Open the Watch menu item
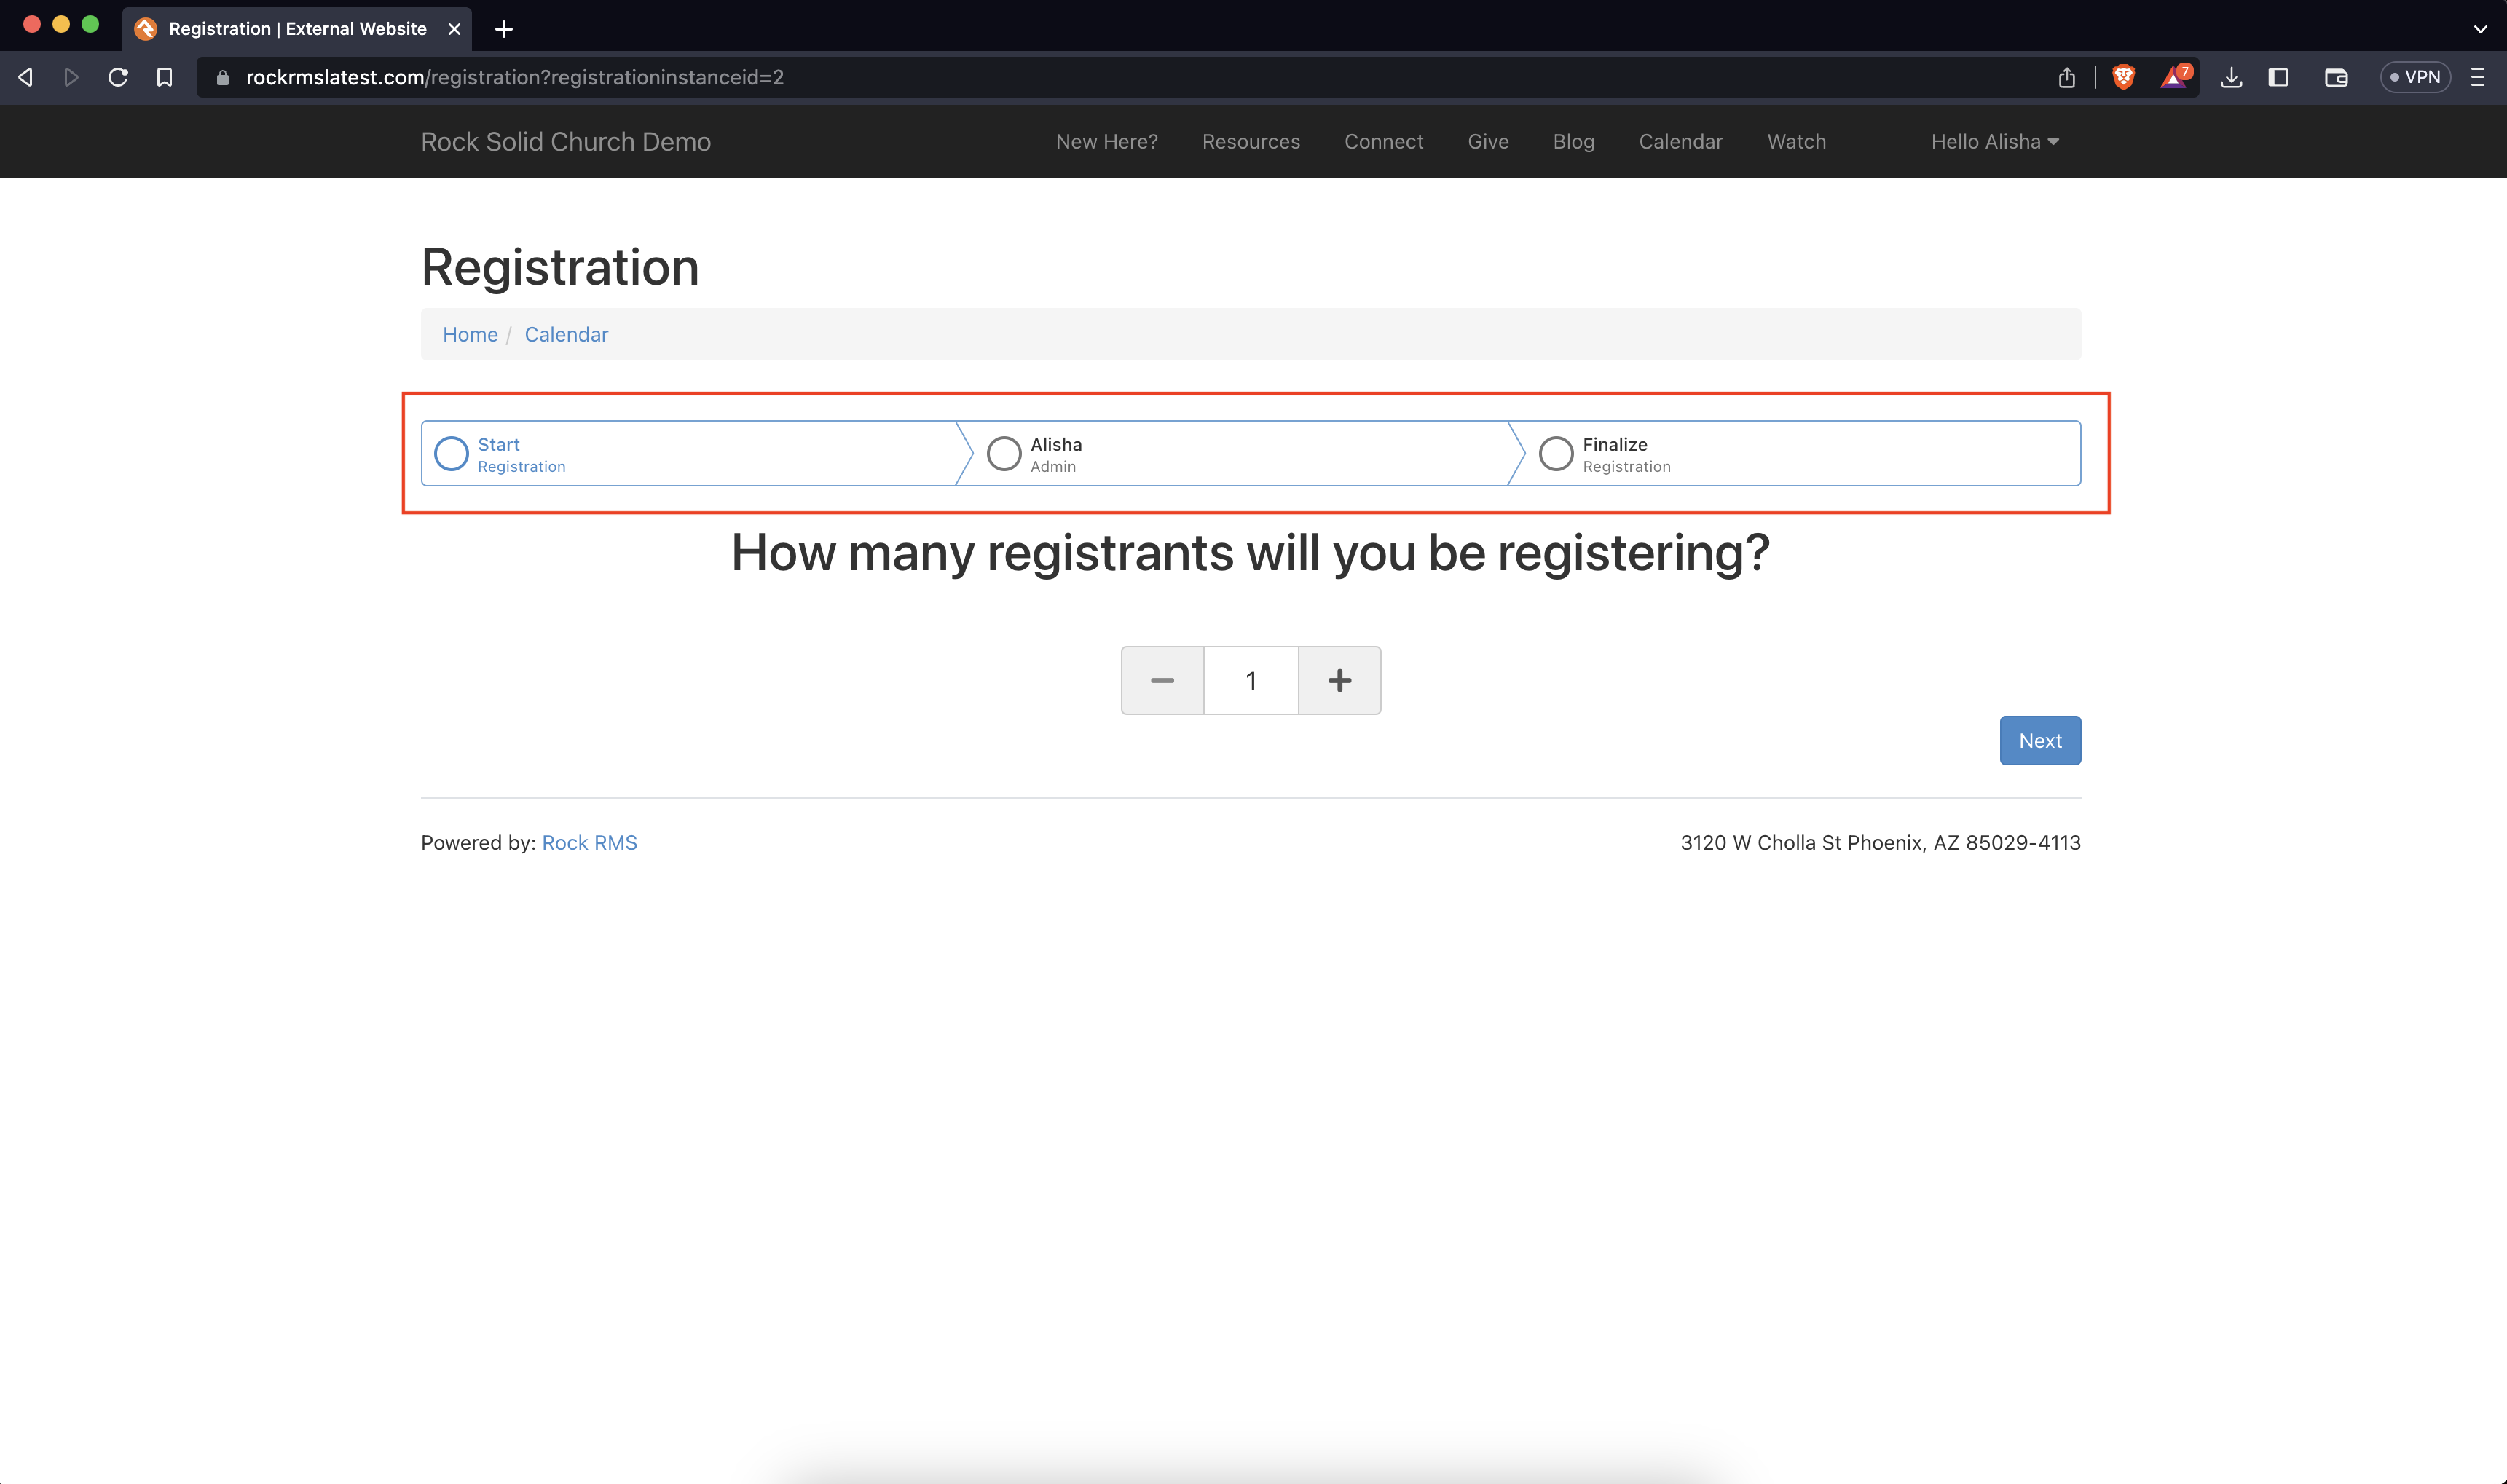This screenshot has height=1484, width=2507. (1796, 142)
